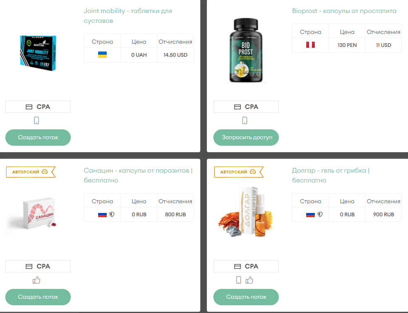Click the Авторский badge on Долгар card
The height and width of the screenshot is (313, 408).
click(239, 172)
